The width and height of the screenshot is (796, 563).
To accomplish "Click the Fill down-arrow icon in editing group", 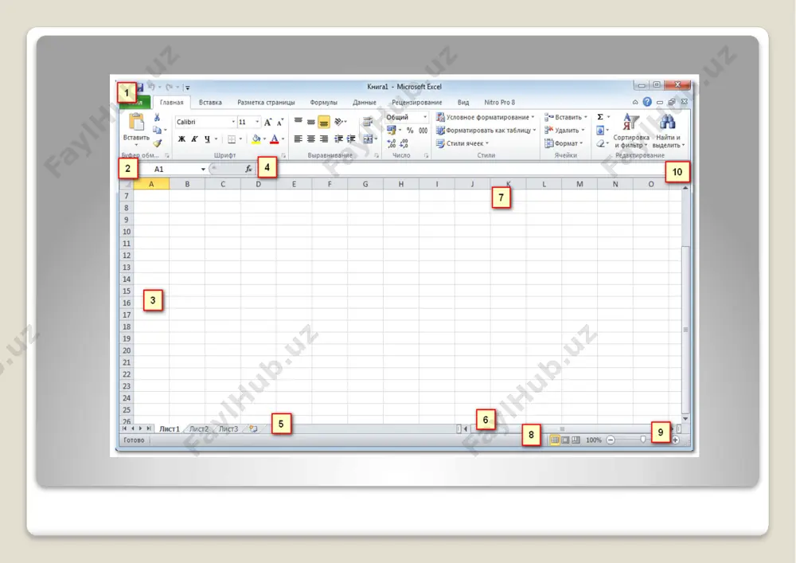I will 600,130.
